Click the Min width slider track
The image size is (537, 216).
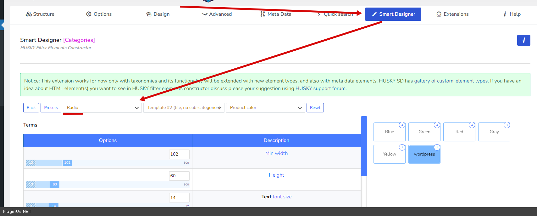click(126, 163)
